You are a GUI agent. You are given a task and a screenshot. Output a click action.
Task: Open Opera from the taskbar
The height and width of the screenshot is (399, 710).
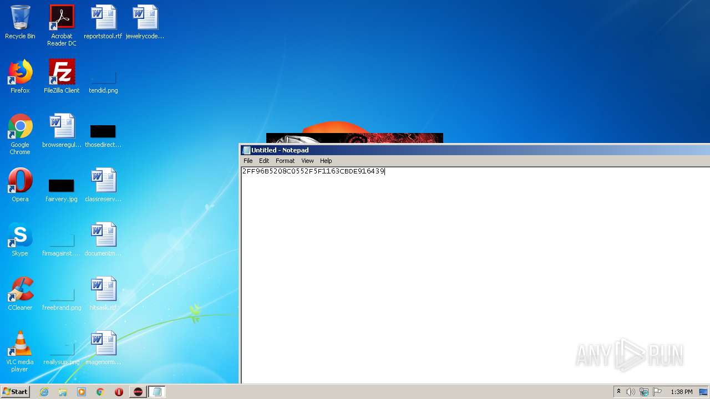(119, 392)
